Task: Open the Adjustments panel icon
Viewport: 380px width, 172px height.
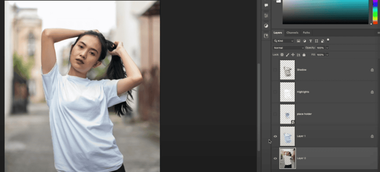Action: pyautogui.click(x=266, y=26)
